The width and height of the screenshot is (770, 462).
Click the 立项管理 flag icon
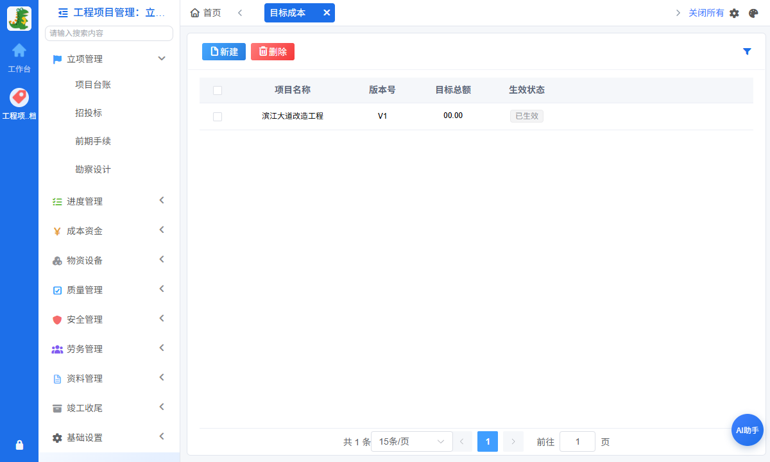(x=57, y=59)
